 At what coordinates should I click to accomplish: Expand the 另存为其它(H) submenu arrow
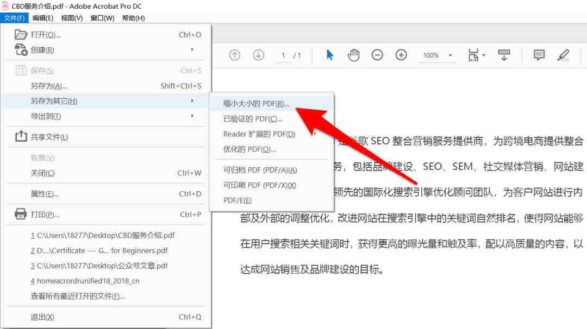click(192, 100)
